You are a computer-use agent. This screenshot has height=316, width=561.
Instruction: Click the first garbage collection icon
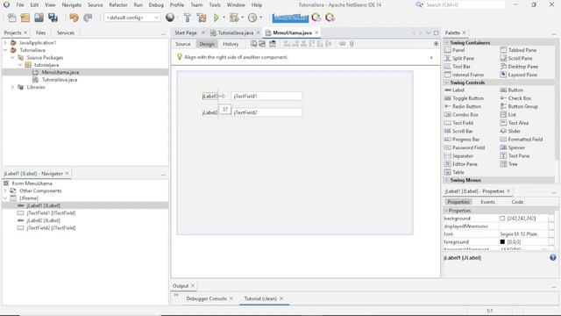coord(316,18)
